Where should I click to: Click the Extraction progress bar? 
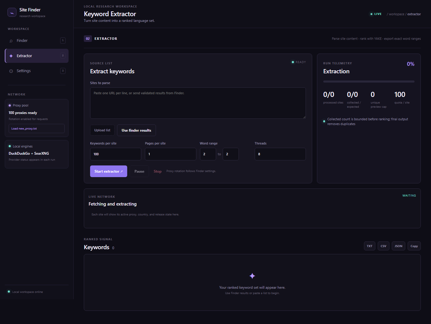[x=369, y=81]
